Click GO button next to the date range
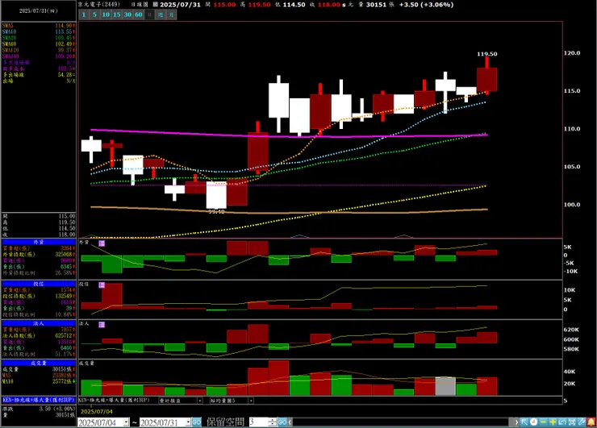 coord(197,422)
